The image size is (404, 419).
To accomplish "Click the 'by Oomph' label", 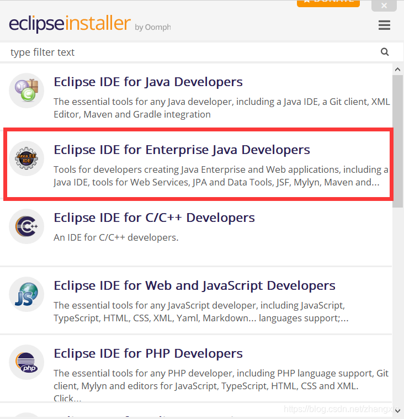I will [x=153, y=27].
